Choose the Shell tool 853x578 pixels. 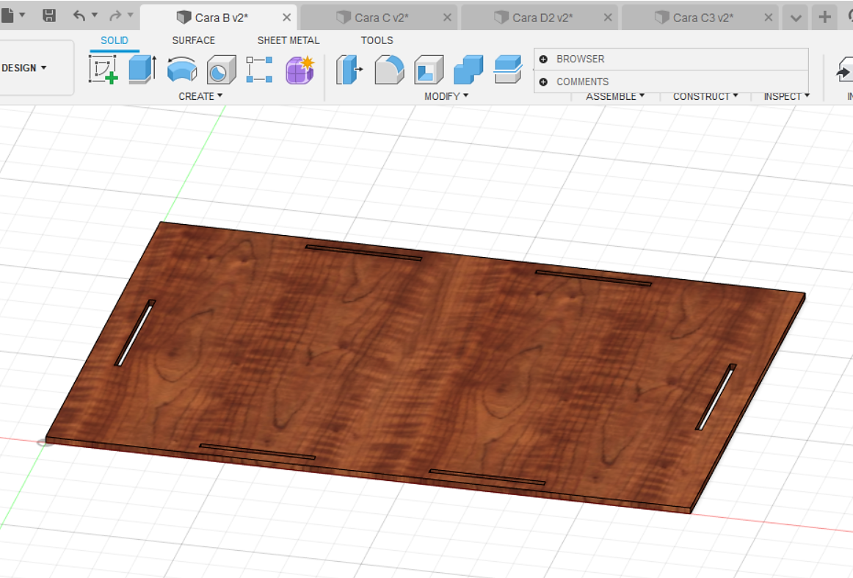click(429, 69)
